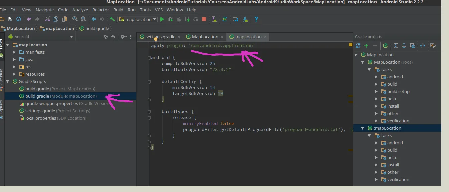449x192 pixels.
Task: Click the Save All toolbar icon
Action: click(x=10, y=19)
